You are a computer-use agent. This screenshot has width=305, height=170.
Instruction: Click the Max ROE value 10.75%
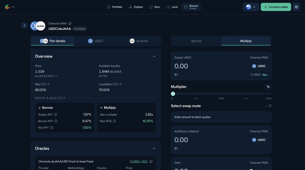pos(148,121)
